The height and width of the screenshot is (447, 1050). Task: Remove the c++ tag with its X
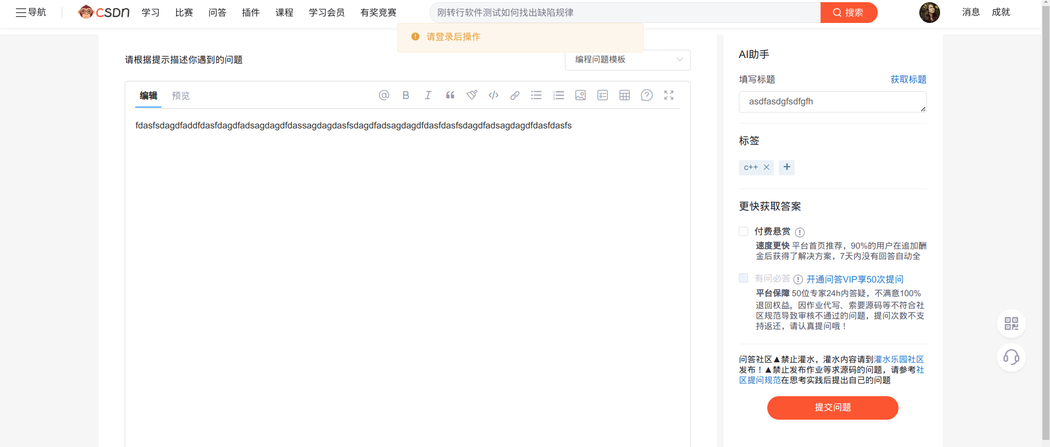(766, 167)
